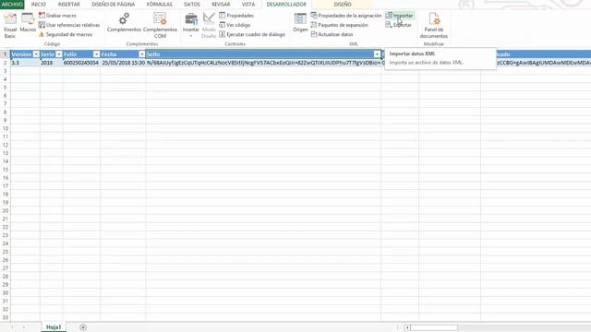
Task: Select the Hoja1 sheet tab
Action: [x=54, y=327]
